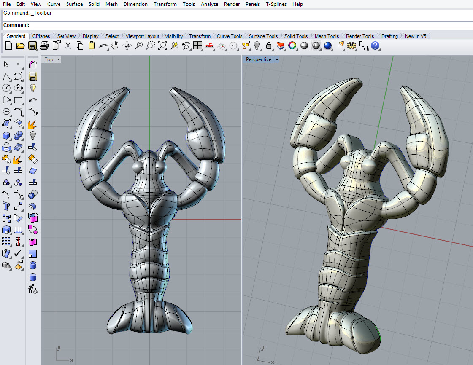The width and height of the screenshot is (473, 365).
Task: Switch to the Render Tools tab
Action: [x=360, y=36]
